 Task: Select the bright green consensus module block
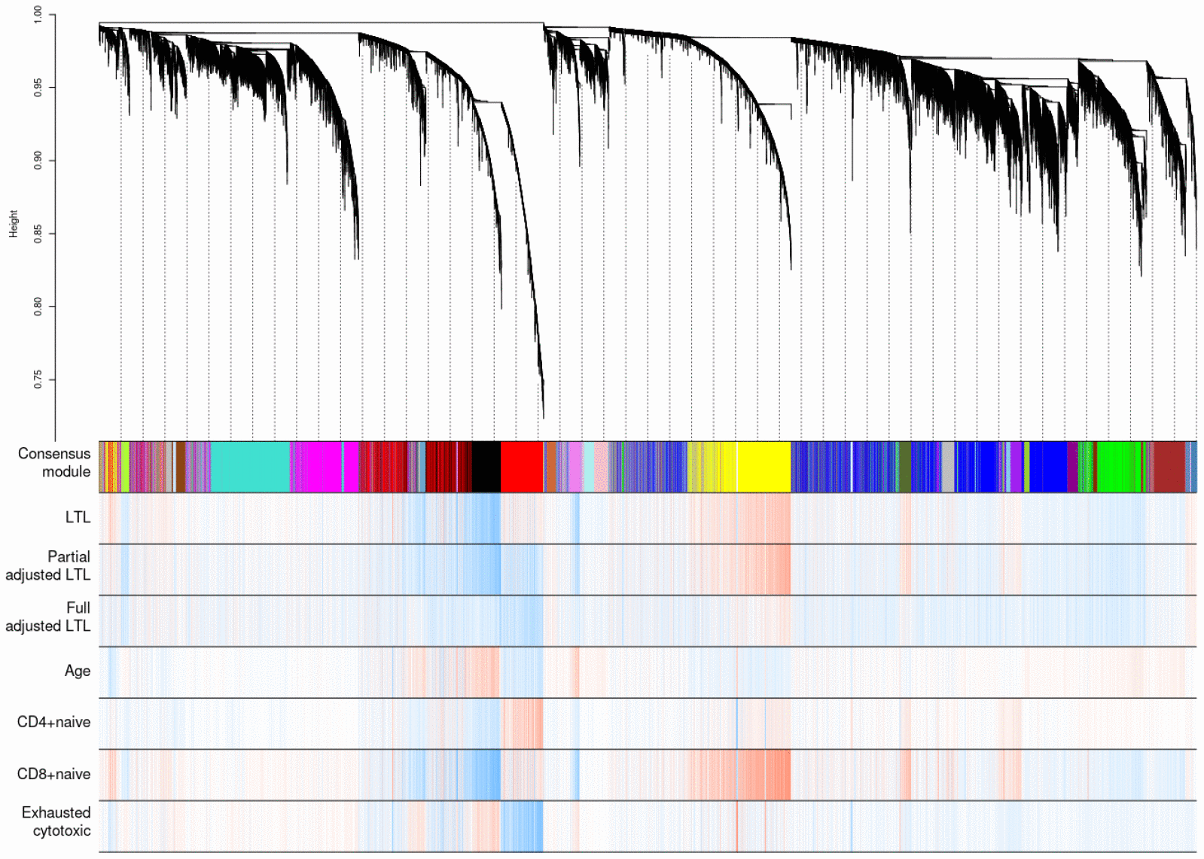(x=1119, y=467)
